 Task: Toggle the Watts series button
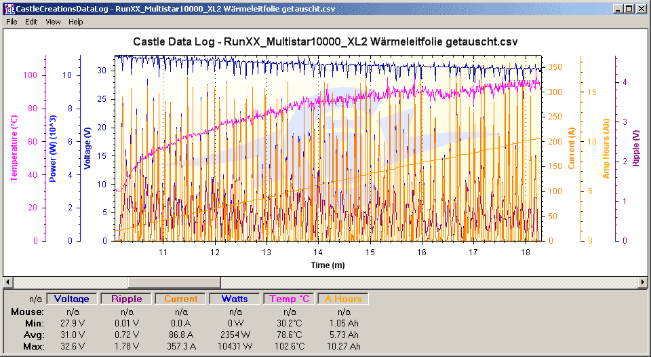(235, 299)
